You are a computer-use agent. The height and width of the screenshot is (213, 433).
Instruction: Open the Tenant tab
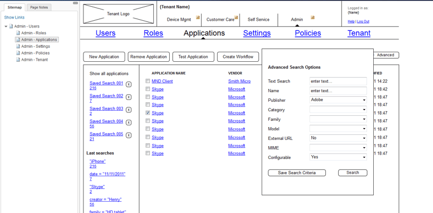coord(359,33)
